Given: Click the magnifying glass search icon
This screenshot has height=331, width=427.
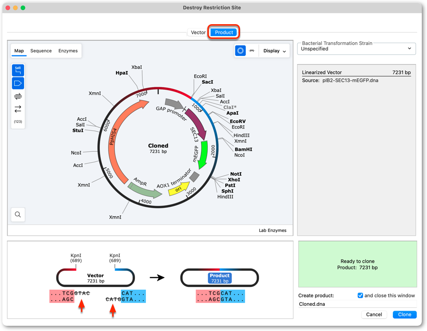Looking at the screenshot, I should (18, 214).
